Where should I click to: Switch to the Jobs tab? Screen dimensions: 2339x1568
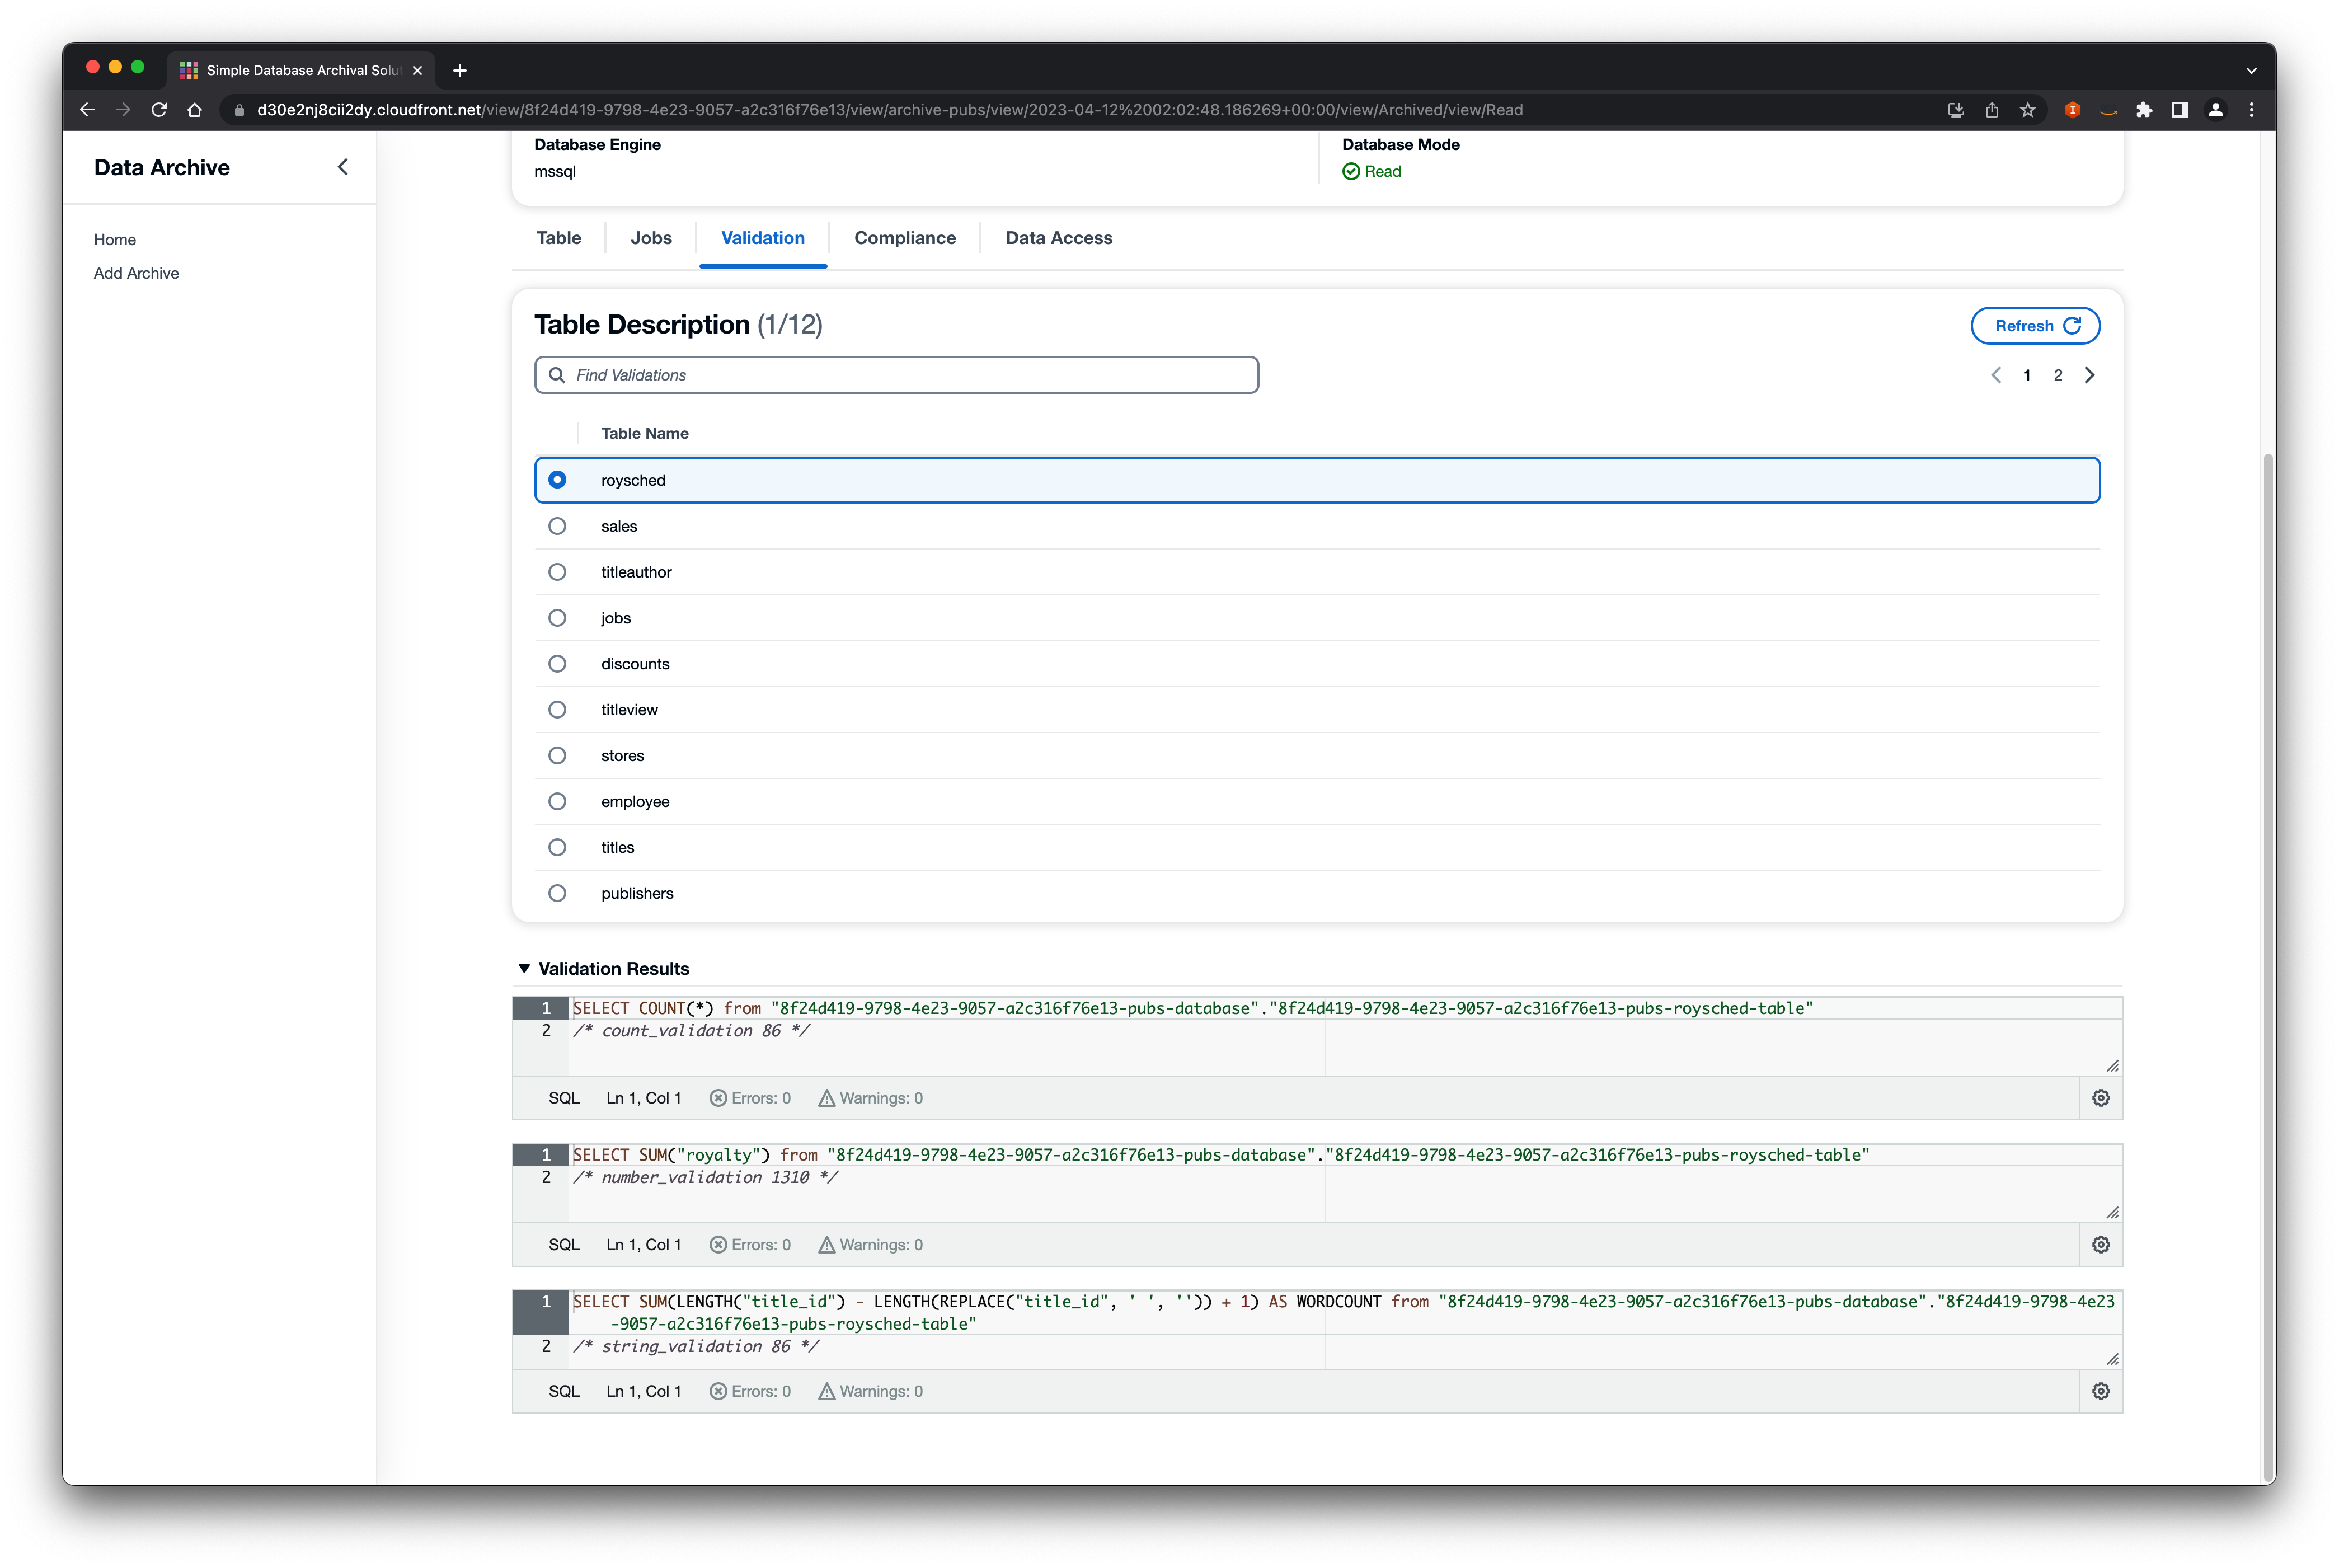click(x=650, y=238)
